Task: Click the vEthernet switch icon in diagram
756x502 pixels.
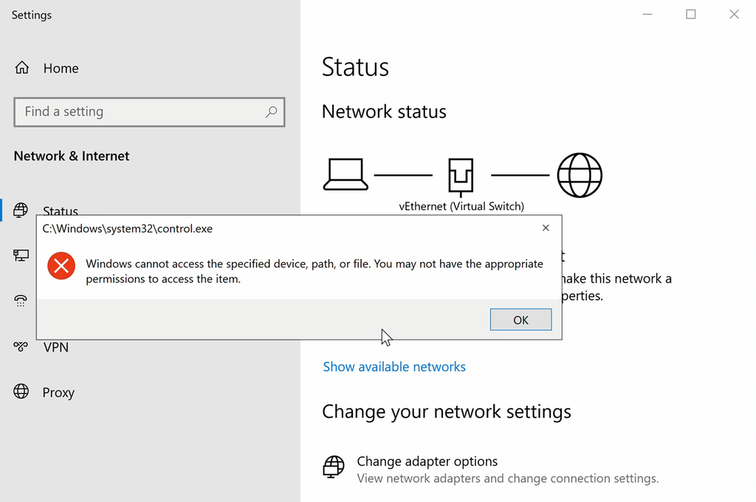Action: pyautogui.click(x=461, y=176)
